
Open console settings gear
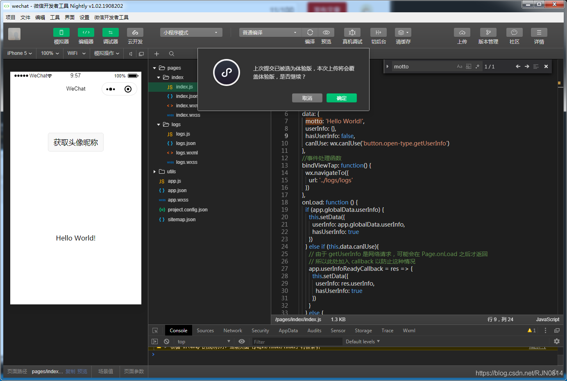[556, 341]
